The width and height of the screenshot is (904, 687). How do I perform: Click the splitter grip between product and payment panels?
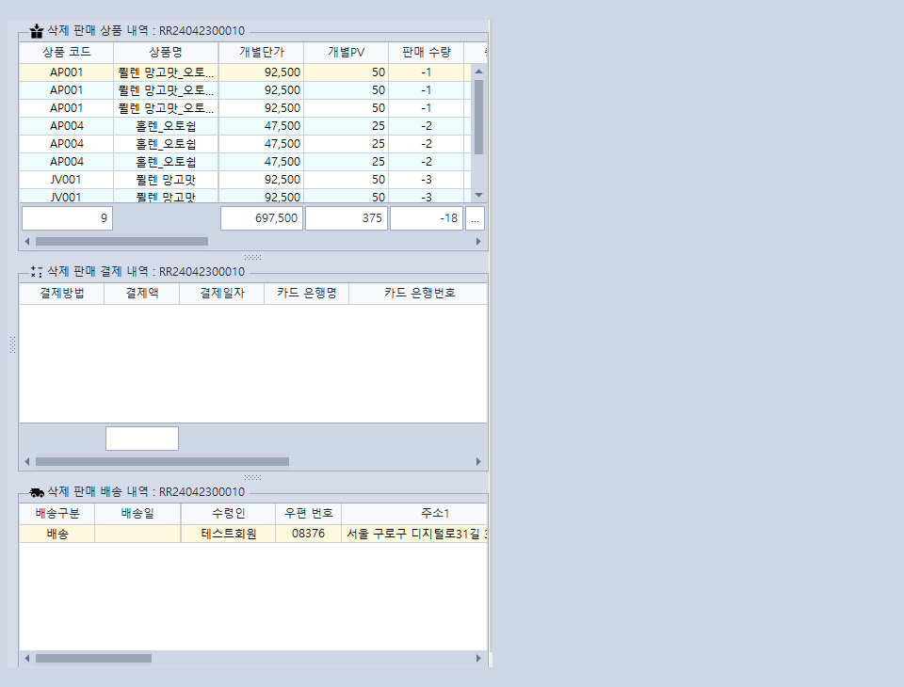point(252,257)
